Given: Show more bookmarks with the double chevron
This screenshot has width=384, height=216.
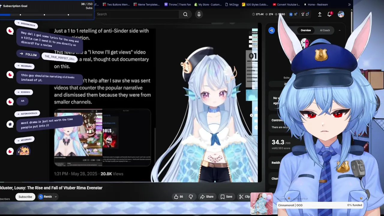Looking at the screenshot, I should point(349,4).
